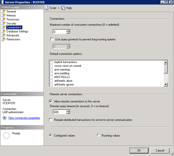Click the Security page icon
Screen dimensions: 174x156
pyautogui.click(x=3, y=23)
